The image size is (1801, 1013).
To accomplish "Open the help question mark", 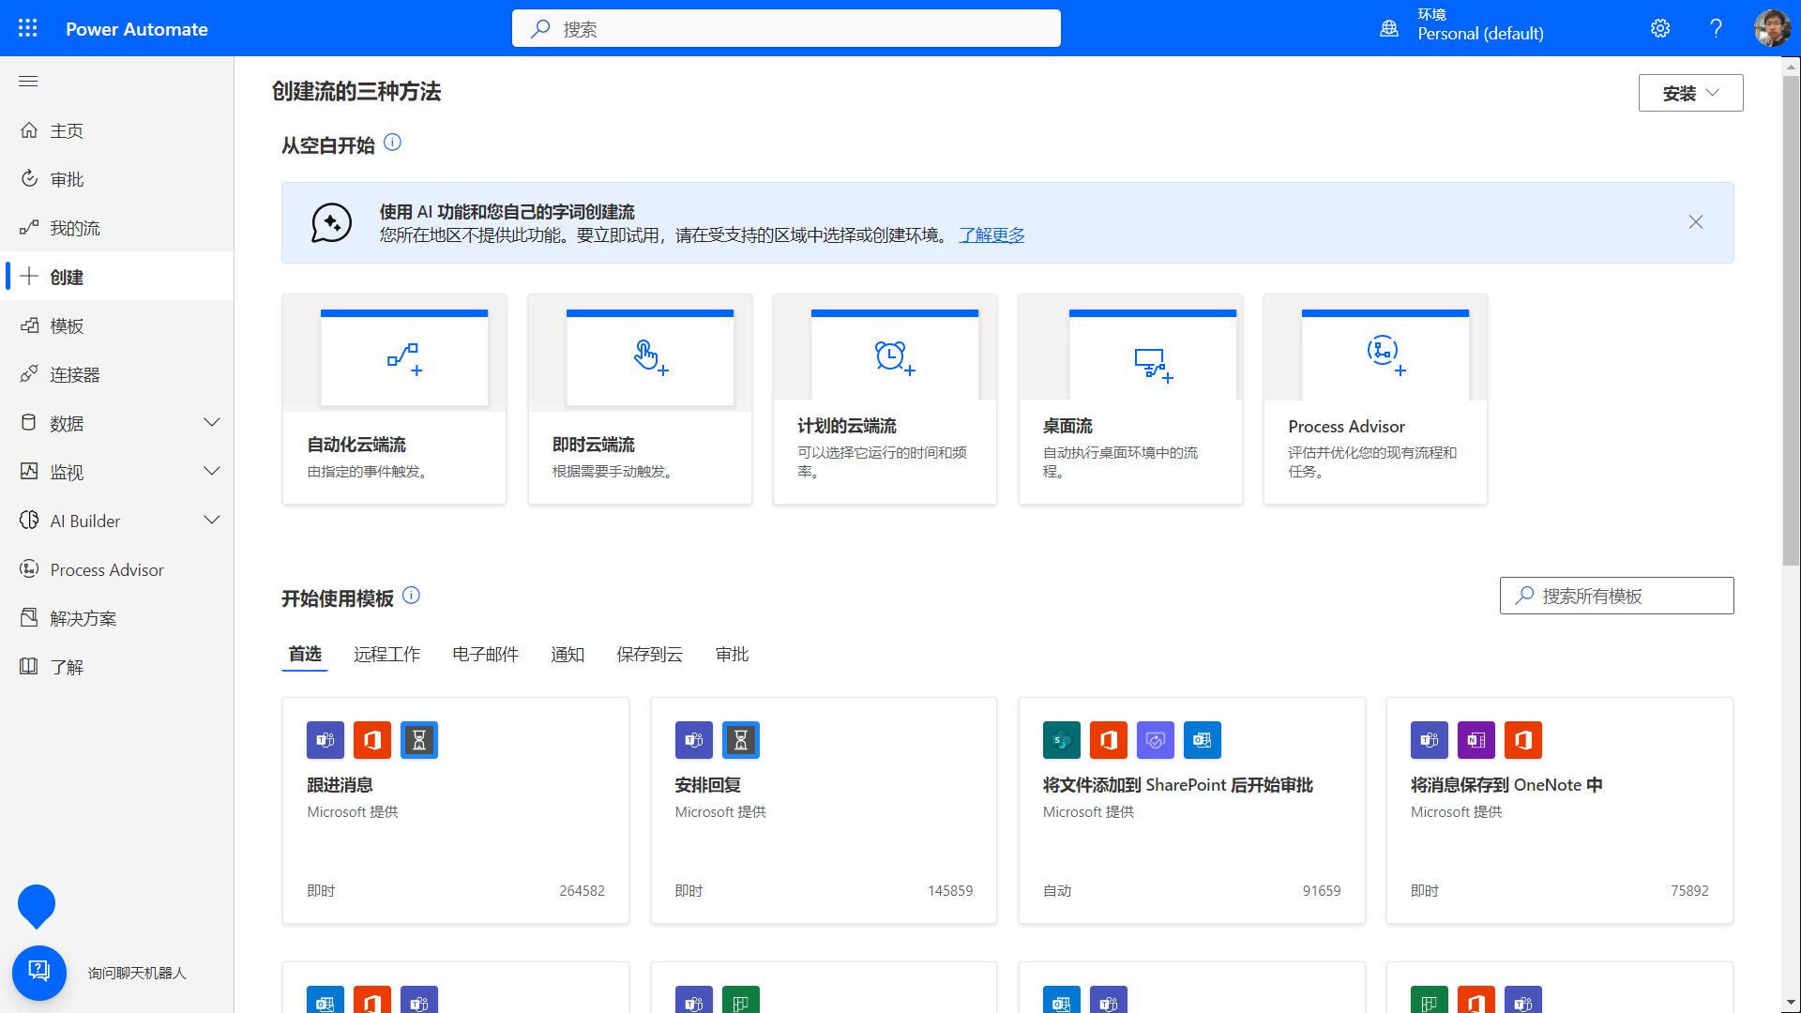I will pyautogui.click(x=1716, y=28).
